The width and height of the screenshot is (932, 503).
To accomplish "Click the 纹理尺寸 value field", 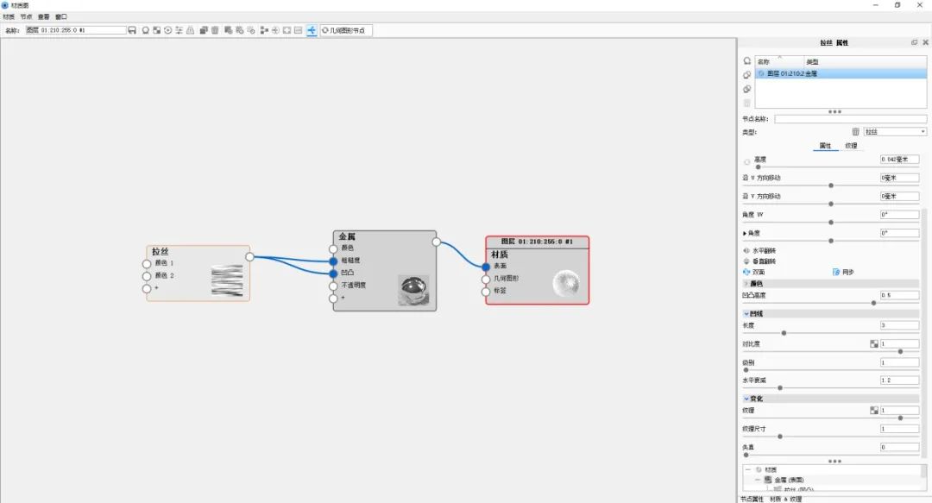I will (899, 429).
